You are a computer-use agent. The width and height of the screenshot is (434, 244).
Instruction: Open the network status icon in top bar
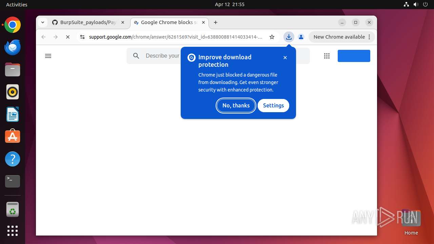[x=406, y=4]
